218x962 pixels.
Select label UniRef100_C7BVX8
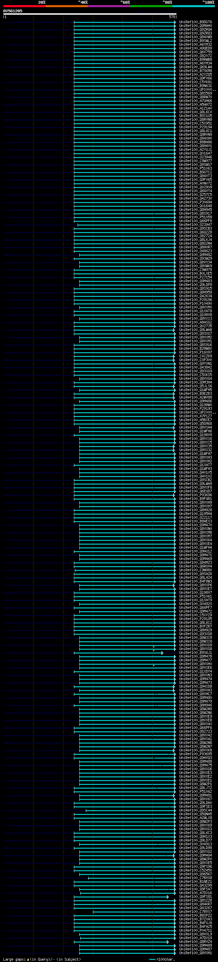coord(195,878)
